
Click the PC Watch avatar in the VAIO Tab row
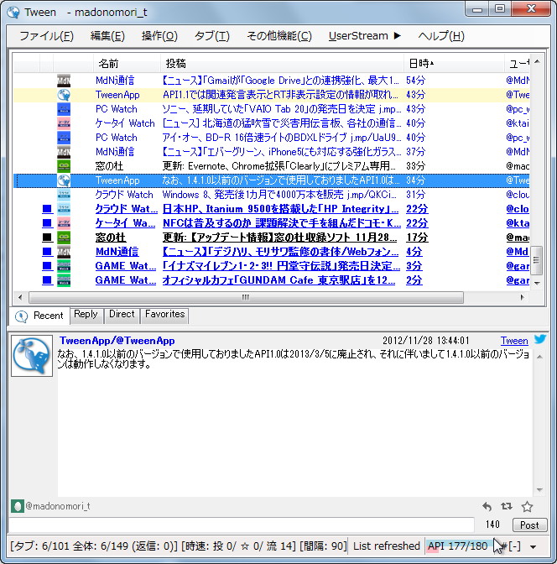coord(64,109)
